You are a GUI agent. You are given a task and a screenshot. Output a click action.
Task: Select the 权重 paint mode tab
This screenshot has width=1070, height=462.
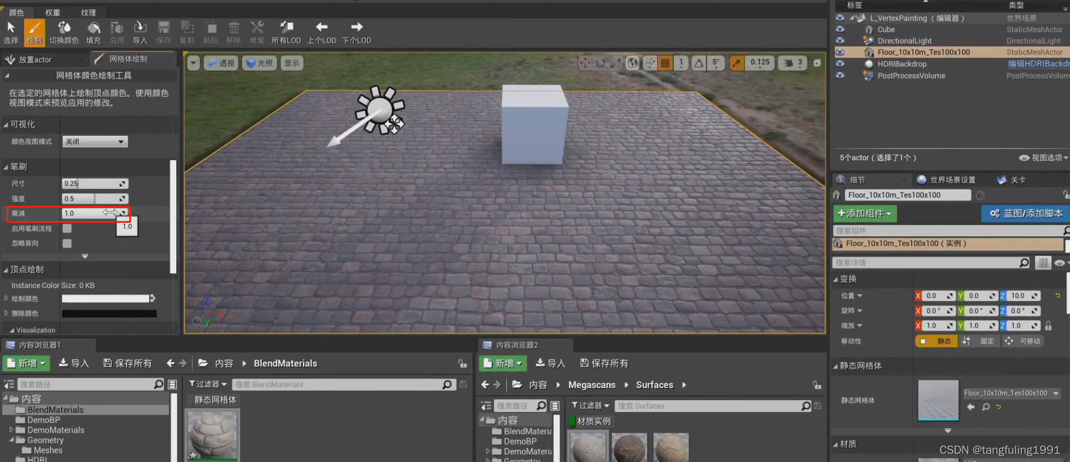coord(53,12)
